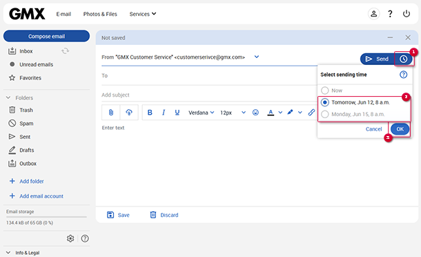The image size is (421, 257).
Task: Click the Email storage usage bar
Action: 46,217
